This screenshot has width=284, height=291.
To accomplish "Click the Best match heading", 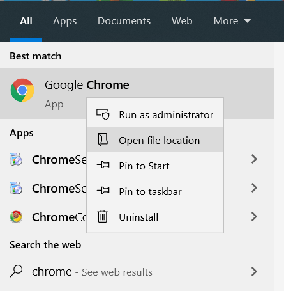I will [x=36, y=56].
